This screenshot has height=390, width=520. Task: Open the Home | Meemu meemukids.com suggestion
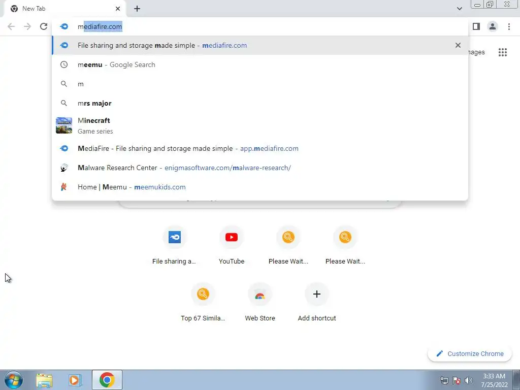coord(260,187)
